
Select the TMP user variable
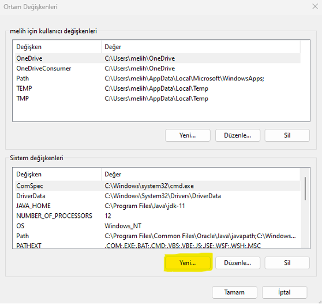click(x=158, y=98)
